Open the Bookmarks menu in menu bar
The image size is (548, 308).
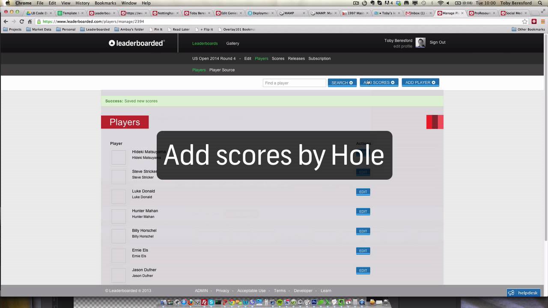(x=105, y=3)
